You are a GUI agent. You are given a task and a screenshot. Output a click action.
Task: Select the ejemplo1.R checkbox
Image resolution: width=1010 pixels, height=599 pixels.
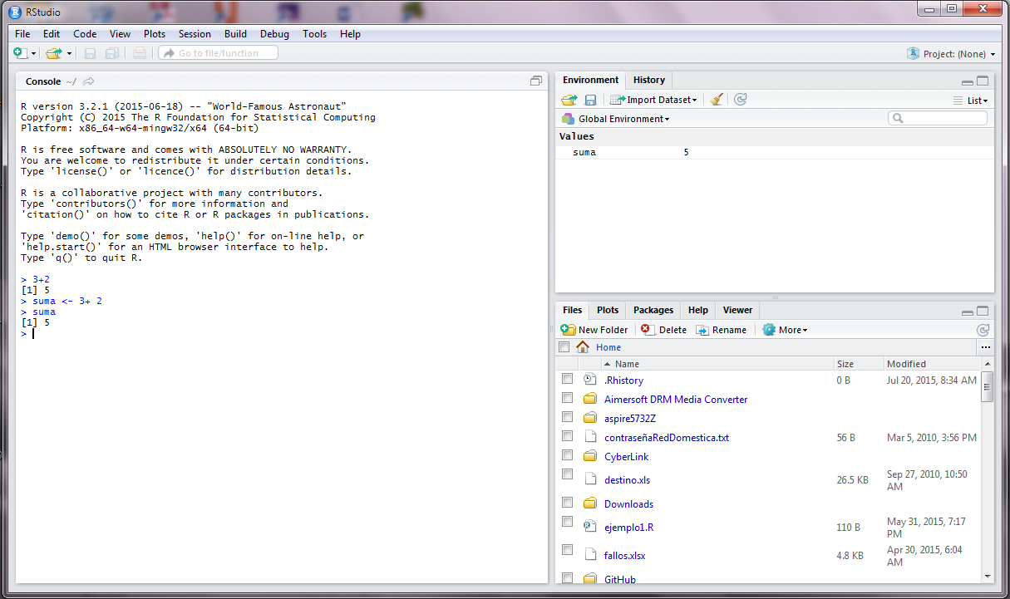[x=567, y=522]
